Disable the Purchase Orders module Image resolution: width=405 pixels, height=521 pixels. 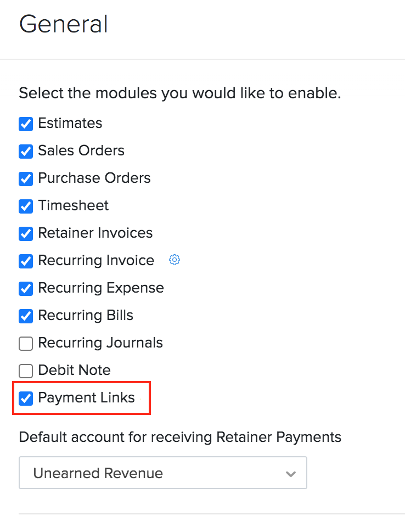point(25,179)
